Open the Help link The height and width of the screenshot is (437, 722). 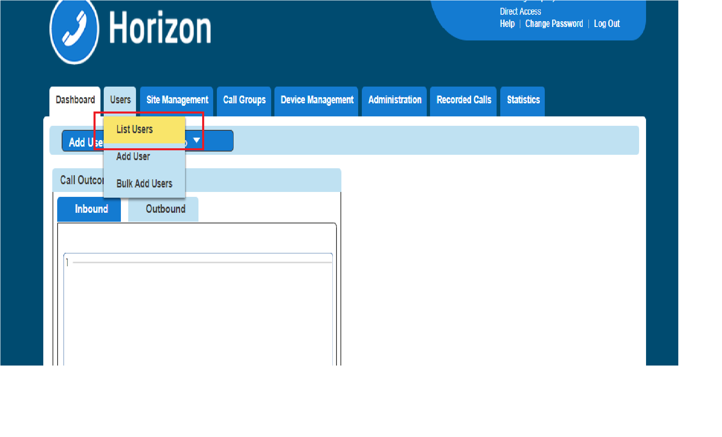coord(507,24)
